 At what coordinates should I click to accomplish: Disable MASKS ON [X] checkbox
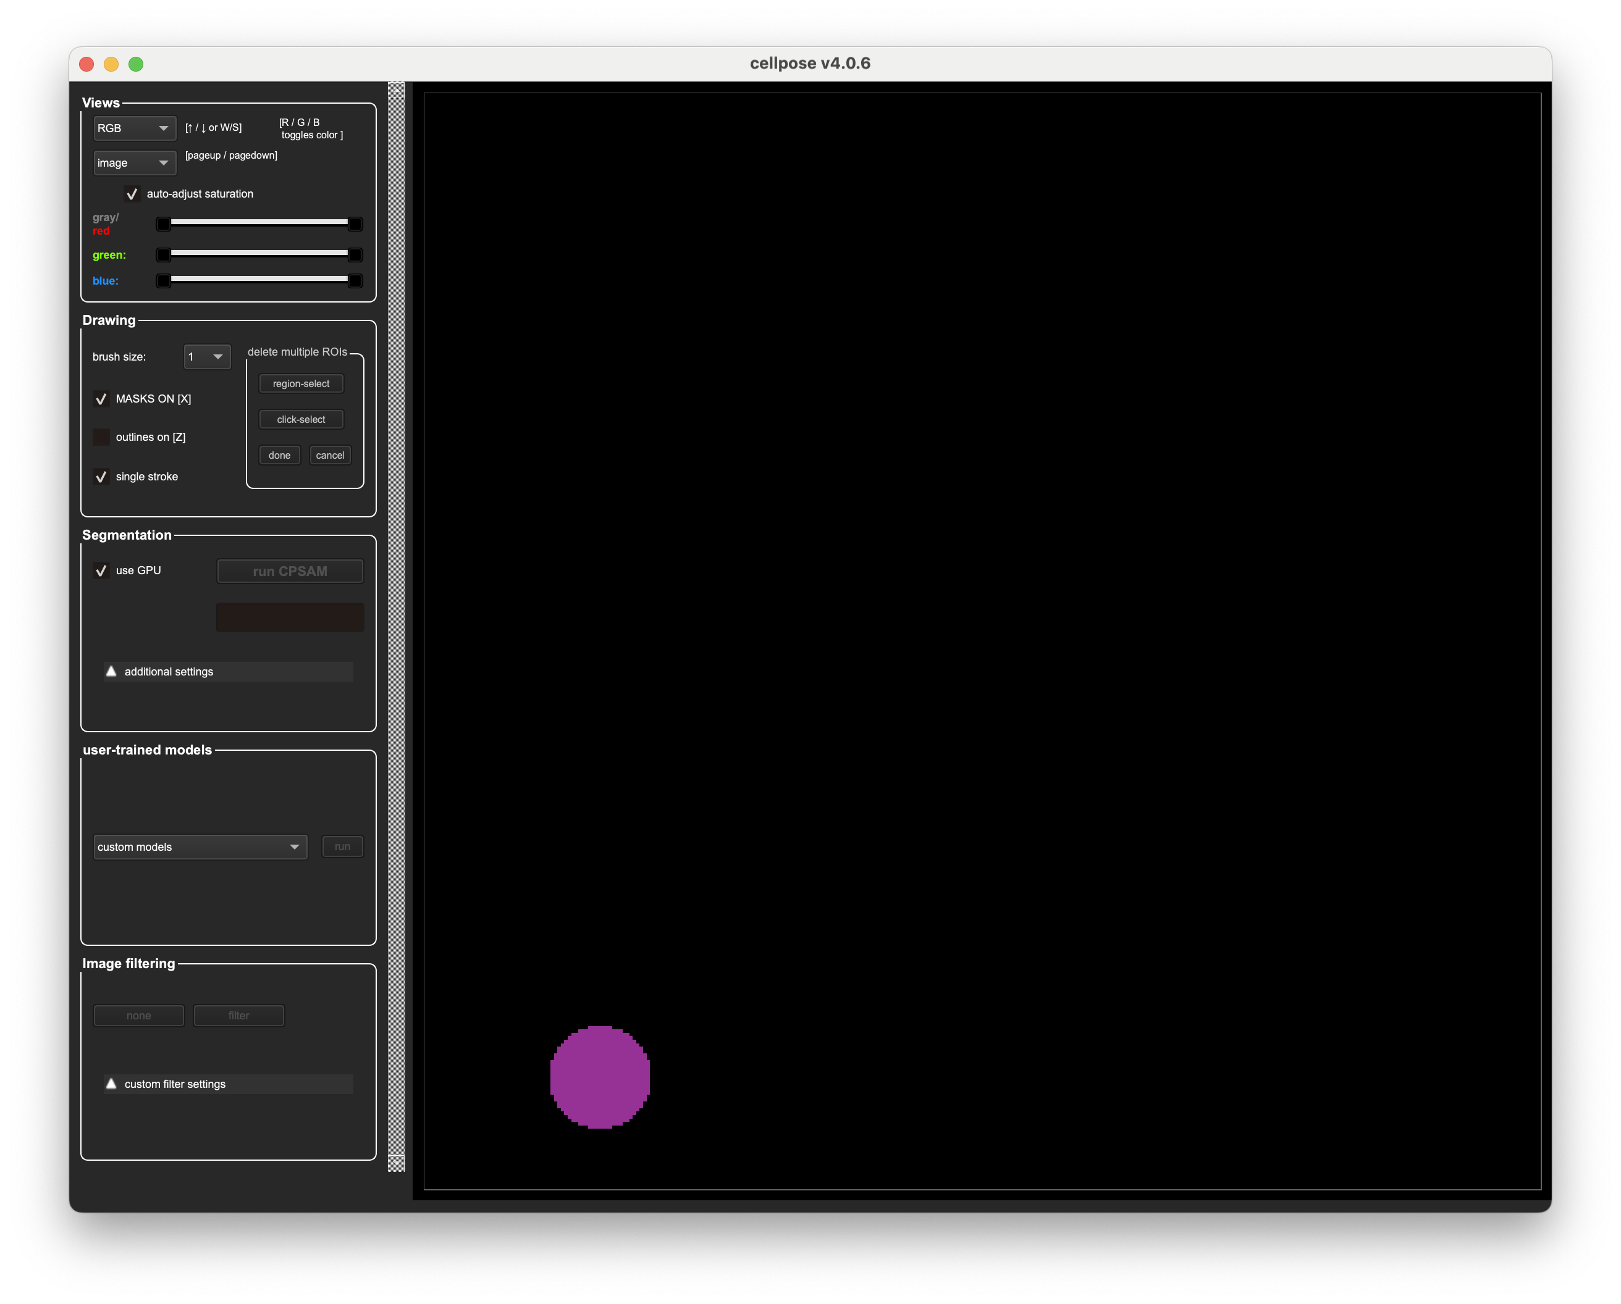(x=101, y=399)
